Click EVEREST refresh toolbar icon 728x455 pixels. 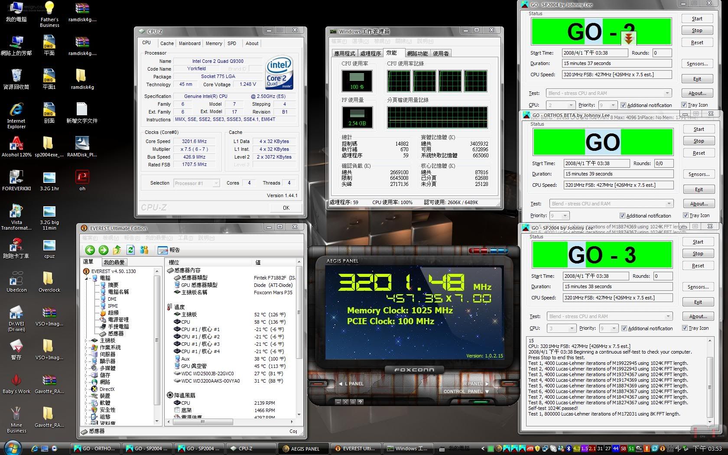[130, 250]
